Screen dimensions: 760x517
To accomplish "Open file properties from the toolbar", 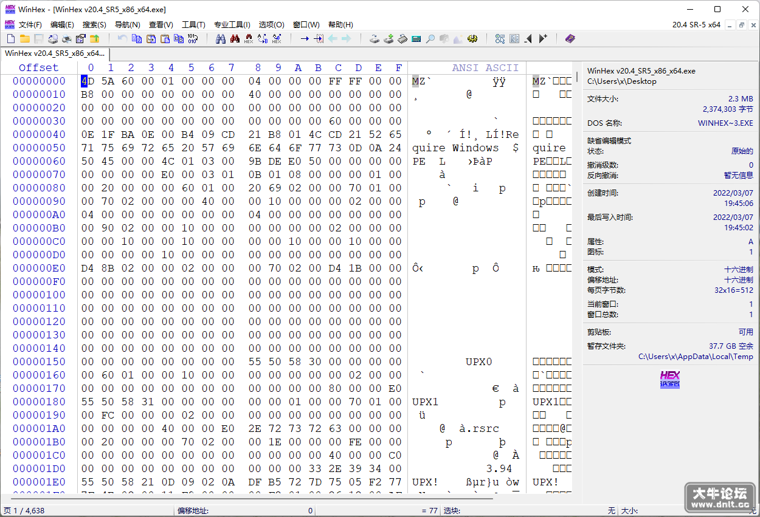I will pyautogui.click(x=80, y=39).
